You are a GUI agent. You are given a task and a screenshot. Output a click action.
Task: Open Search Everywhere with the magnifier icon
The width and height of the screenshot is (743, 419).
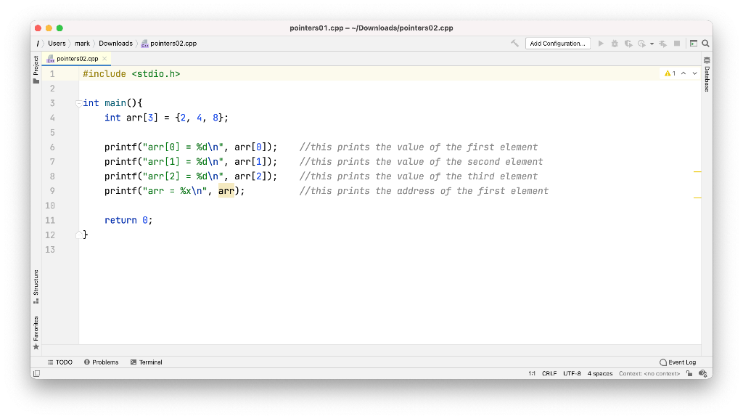pyautogui.click(x=705, y=43)
